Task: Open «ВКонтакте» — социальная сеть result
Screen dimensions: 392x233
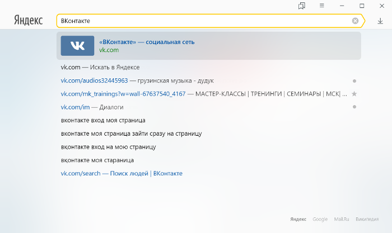Action: click(x=209, y=46)
